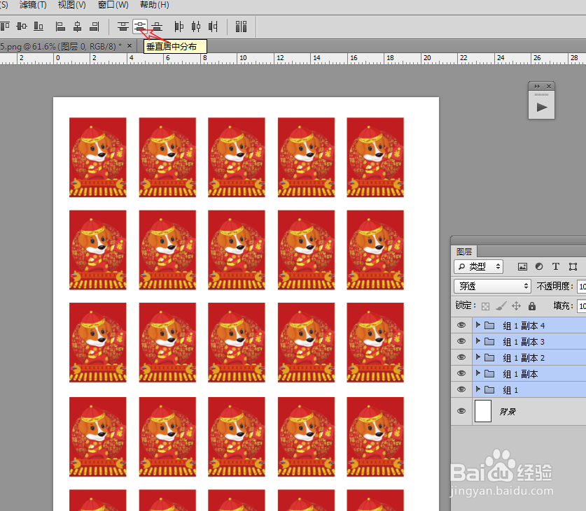This screenshot has height=511, width=586.
Task: Select the 5.png document tab
Action: tap(60, 47)
